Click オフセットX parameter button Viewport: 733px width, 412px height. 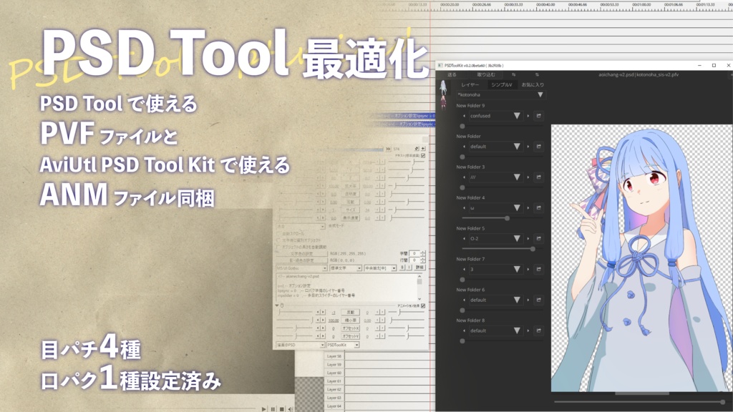pyautogui.click(x=350, y=328)
